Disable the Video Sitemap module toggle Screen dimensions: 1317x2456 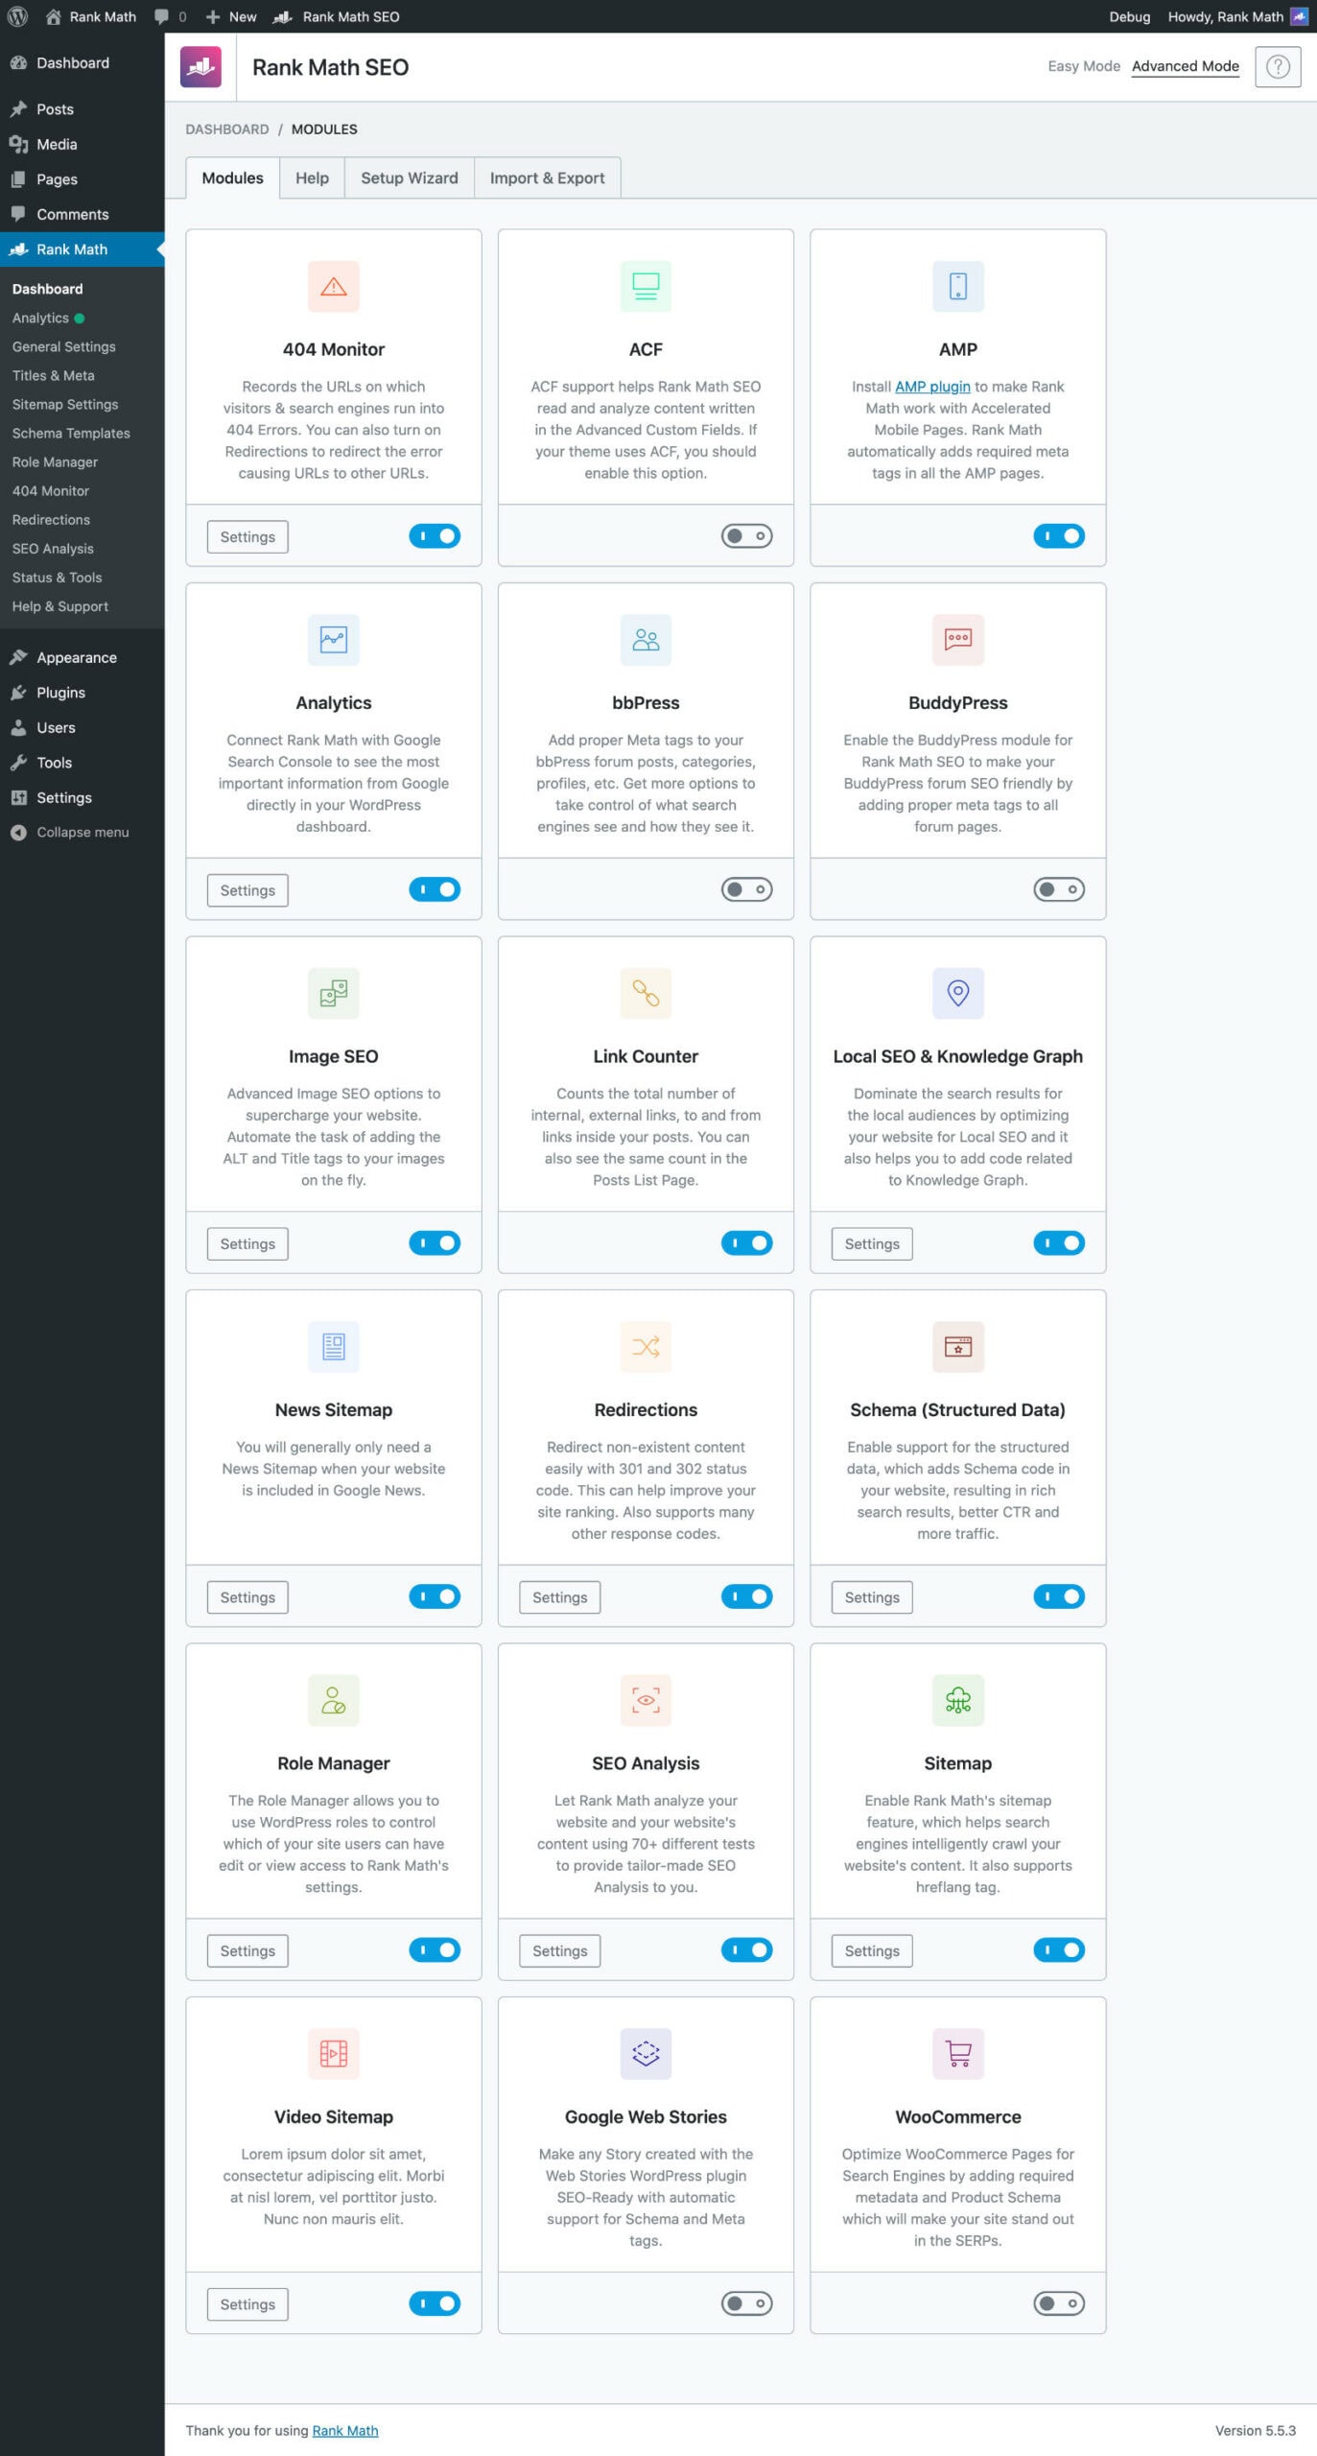coord(435,2303)
